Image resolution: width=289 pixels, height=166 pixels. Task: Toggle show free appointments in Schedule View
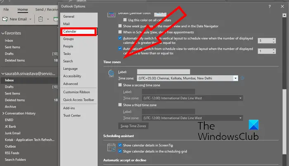pyautogui.click(x=120, y=32)
